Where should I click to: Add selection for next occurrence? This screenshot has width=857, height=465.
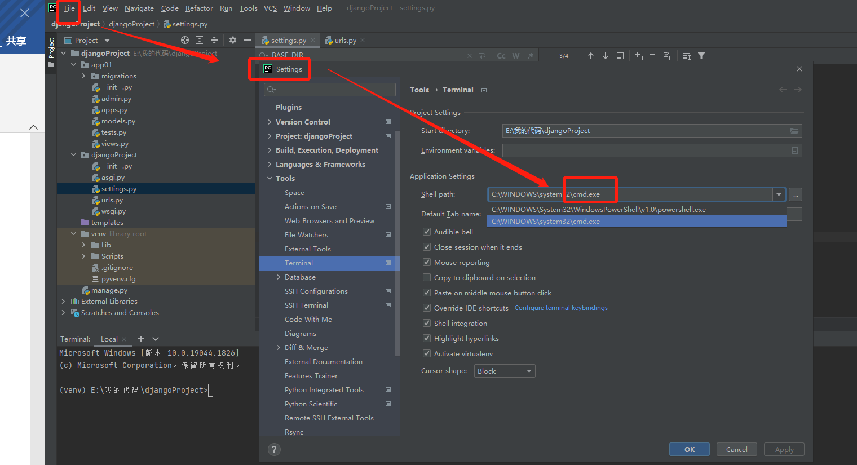pyautogui.click(x=639, y=56)
